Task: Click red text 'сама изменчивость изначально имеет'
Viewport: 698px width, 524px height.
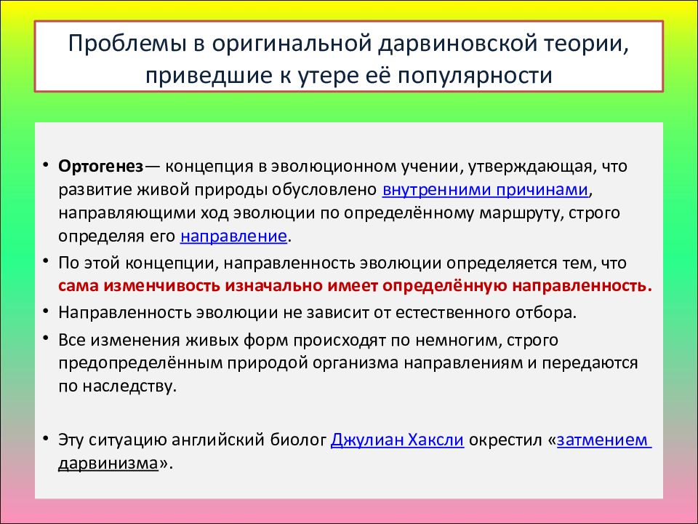Action: 218,285
